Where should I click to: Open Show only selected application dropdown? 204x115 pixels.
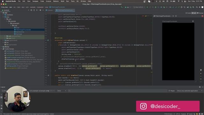pyautogui.click(x=190, y=91)
